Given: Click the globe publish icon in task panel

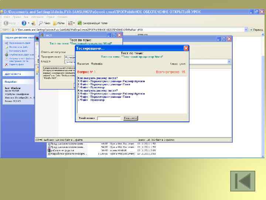Looking at the screenshot, I should [6, 55].
